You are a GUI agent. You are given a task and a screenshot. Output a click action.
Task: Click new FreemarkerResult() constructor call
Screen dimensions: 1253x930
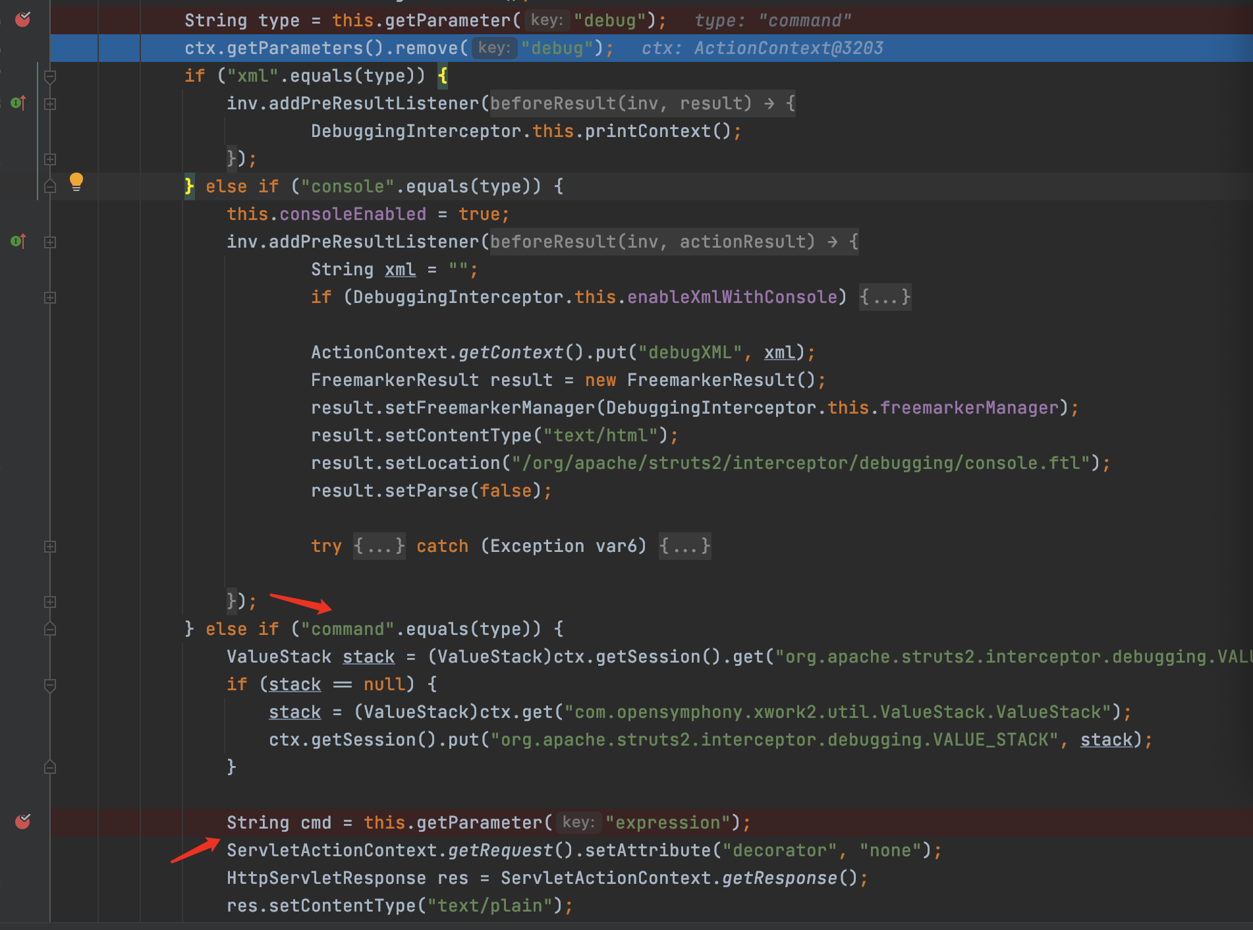point(700,380)
